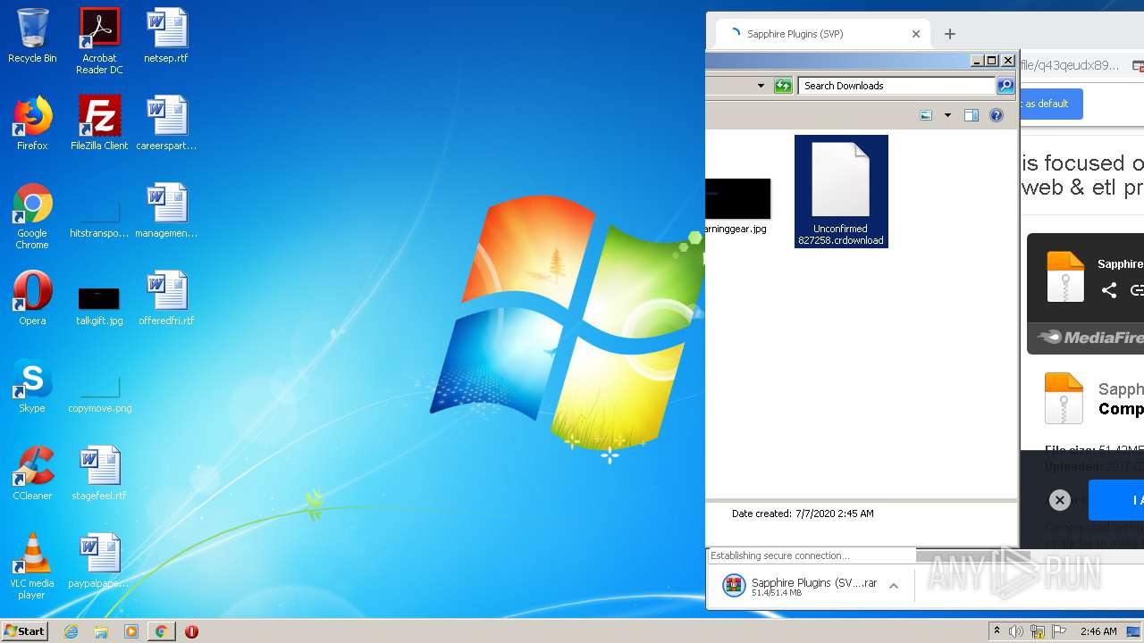Launch Opera browser desktop shortcut
The height and width of the screenshot is (643, 1144).
click(32, 299)
